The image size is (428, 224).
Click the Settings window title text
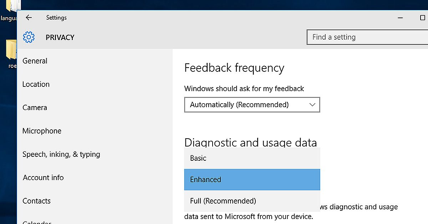(x=56, y=18)
